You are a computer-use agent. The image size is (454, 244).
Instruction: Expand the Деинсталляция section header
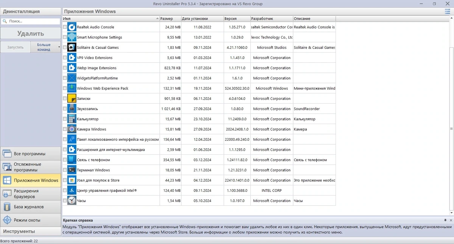tap(31, 12)
